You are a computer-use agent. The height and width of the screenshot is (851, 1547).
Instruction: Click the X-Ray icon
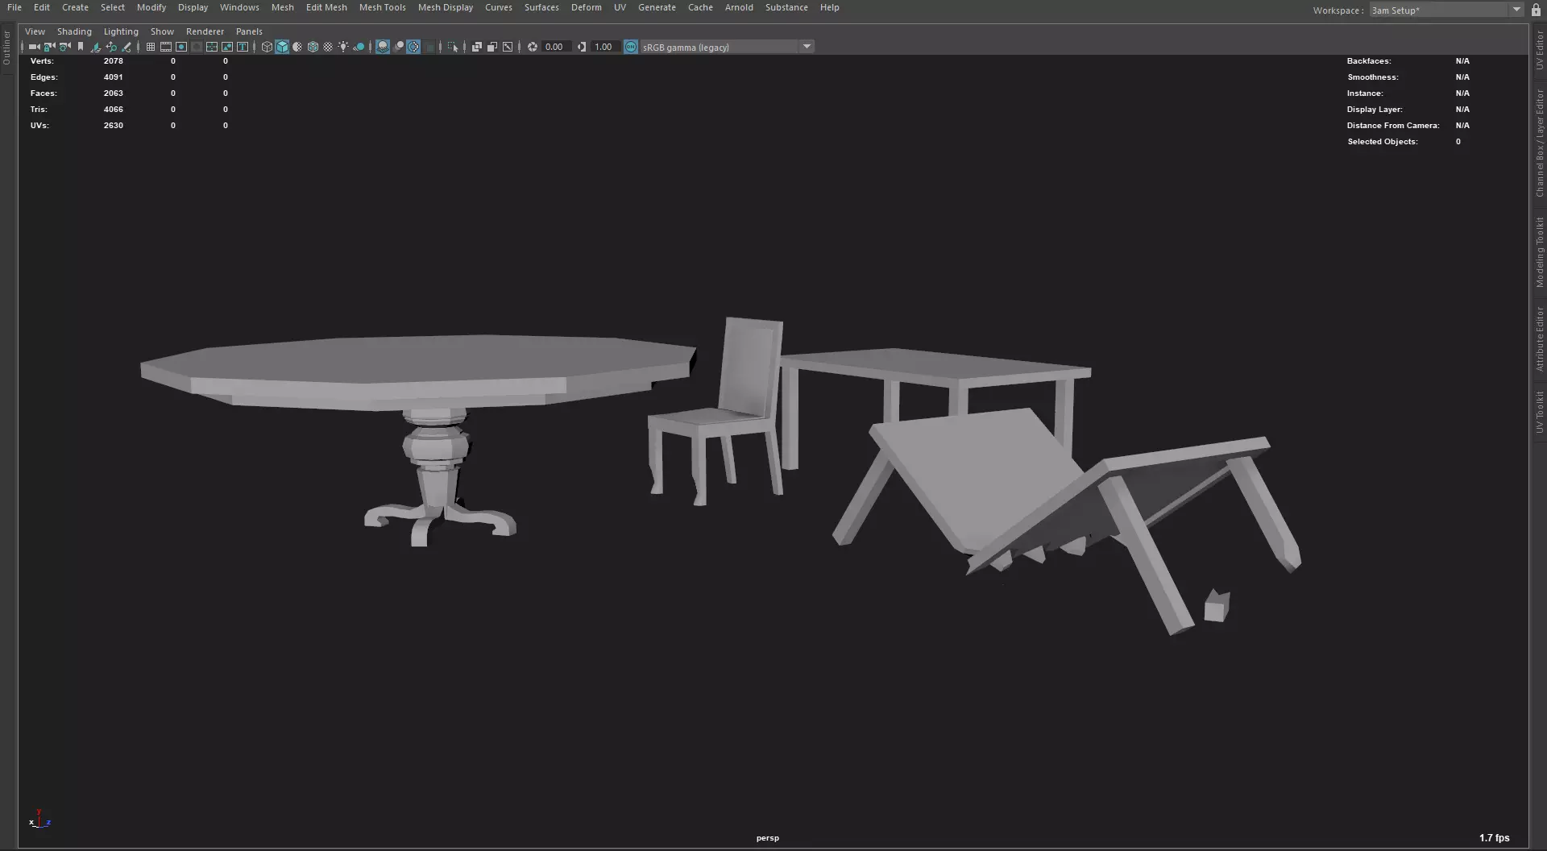click(x=477, y=47)
